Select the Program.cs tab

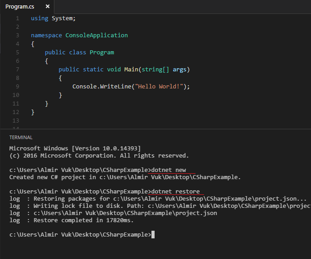click(20, 7)
